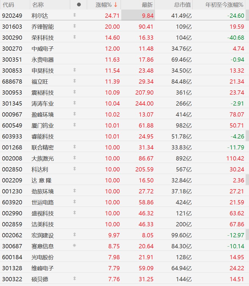Click the 代码 column header
The image size is (249, 286).
pos(8,5)
